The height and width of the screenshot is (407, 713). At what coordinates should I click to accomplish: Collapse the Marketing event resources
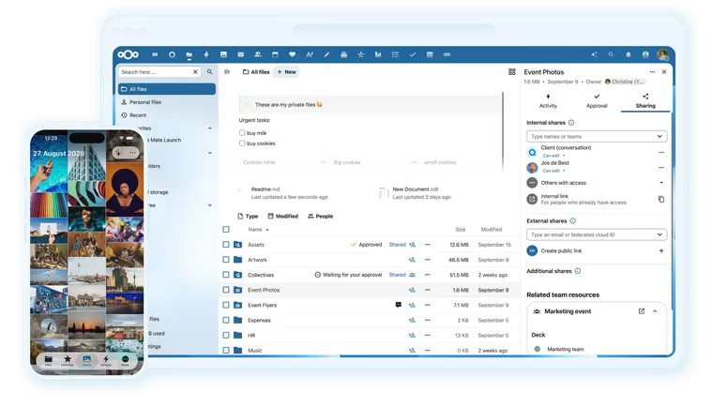tap(655, 311)
